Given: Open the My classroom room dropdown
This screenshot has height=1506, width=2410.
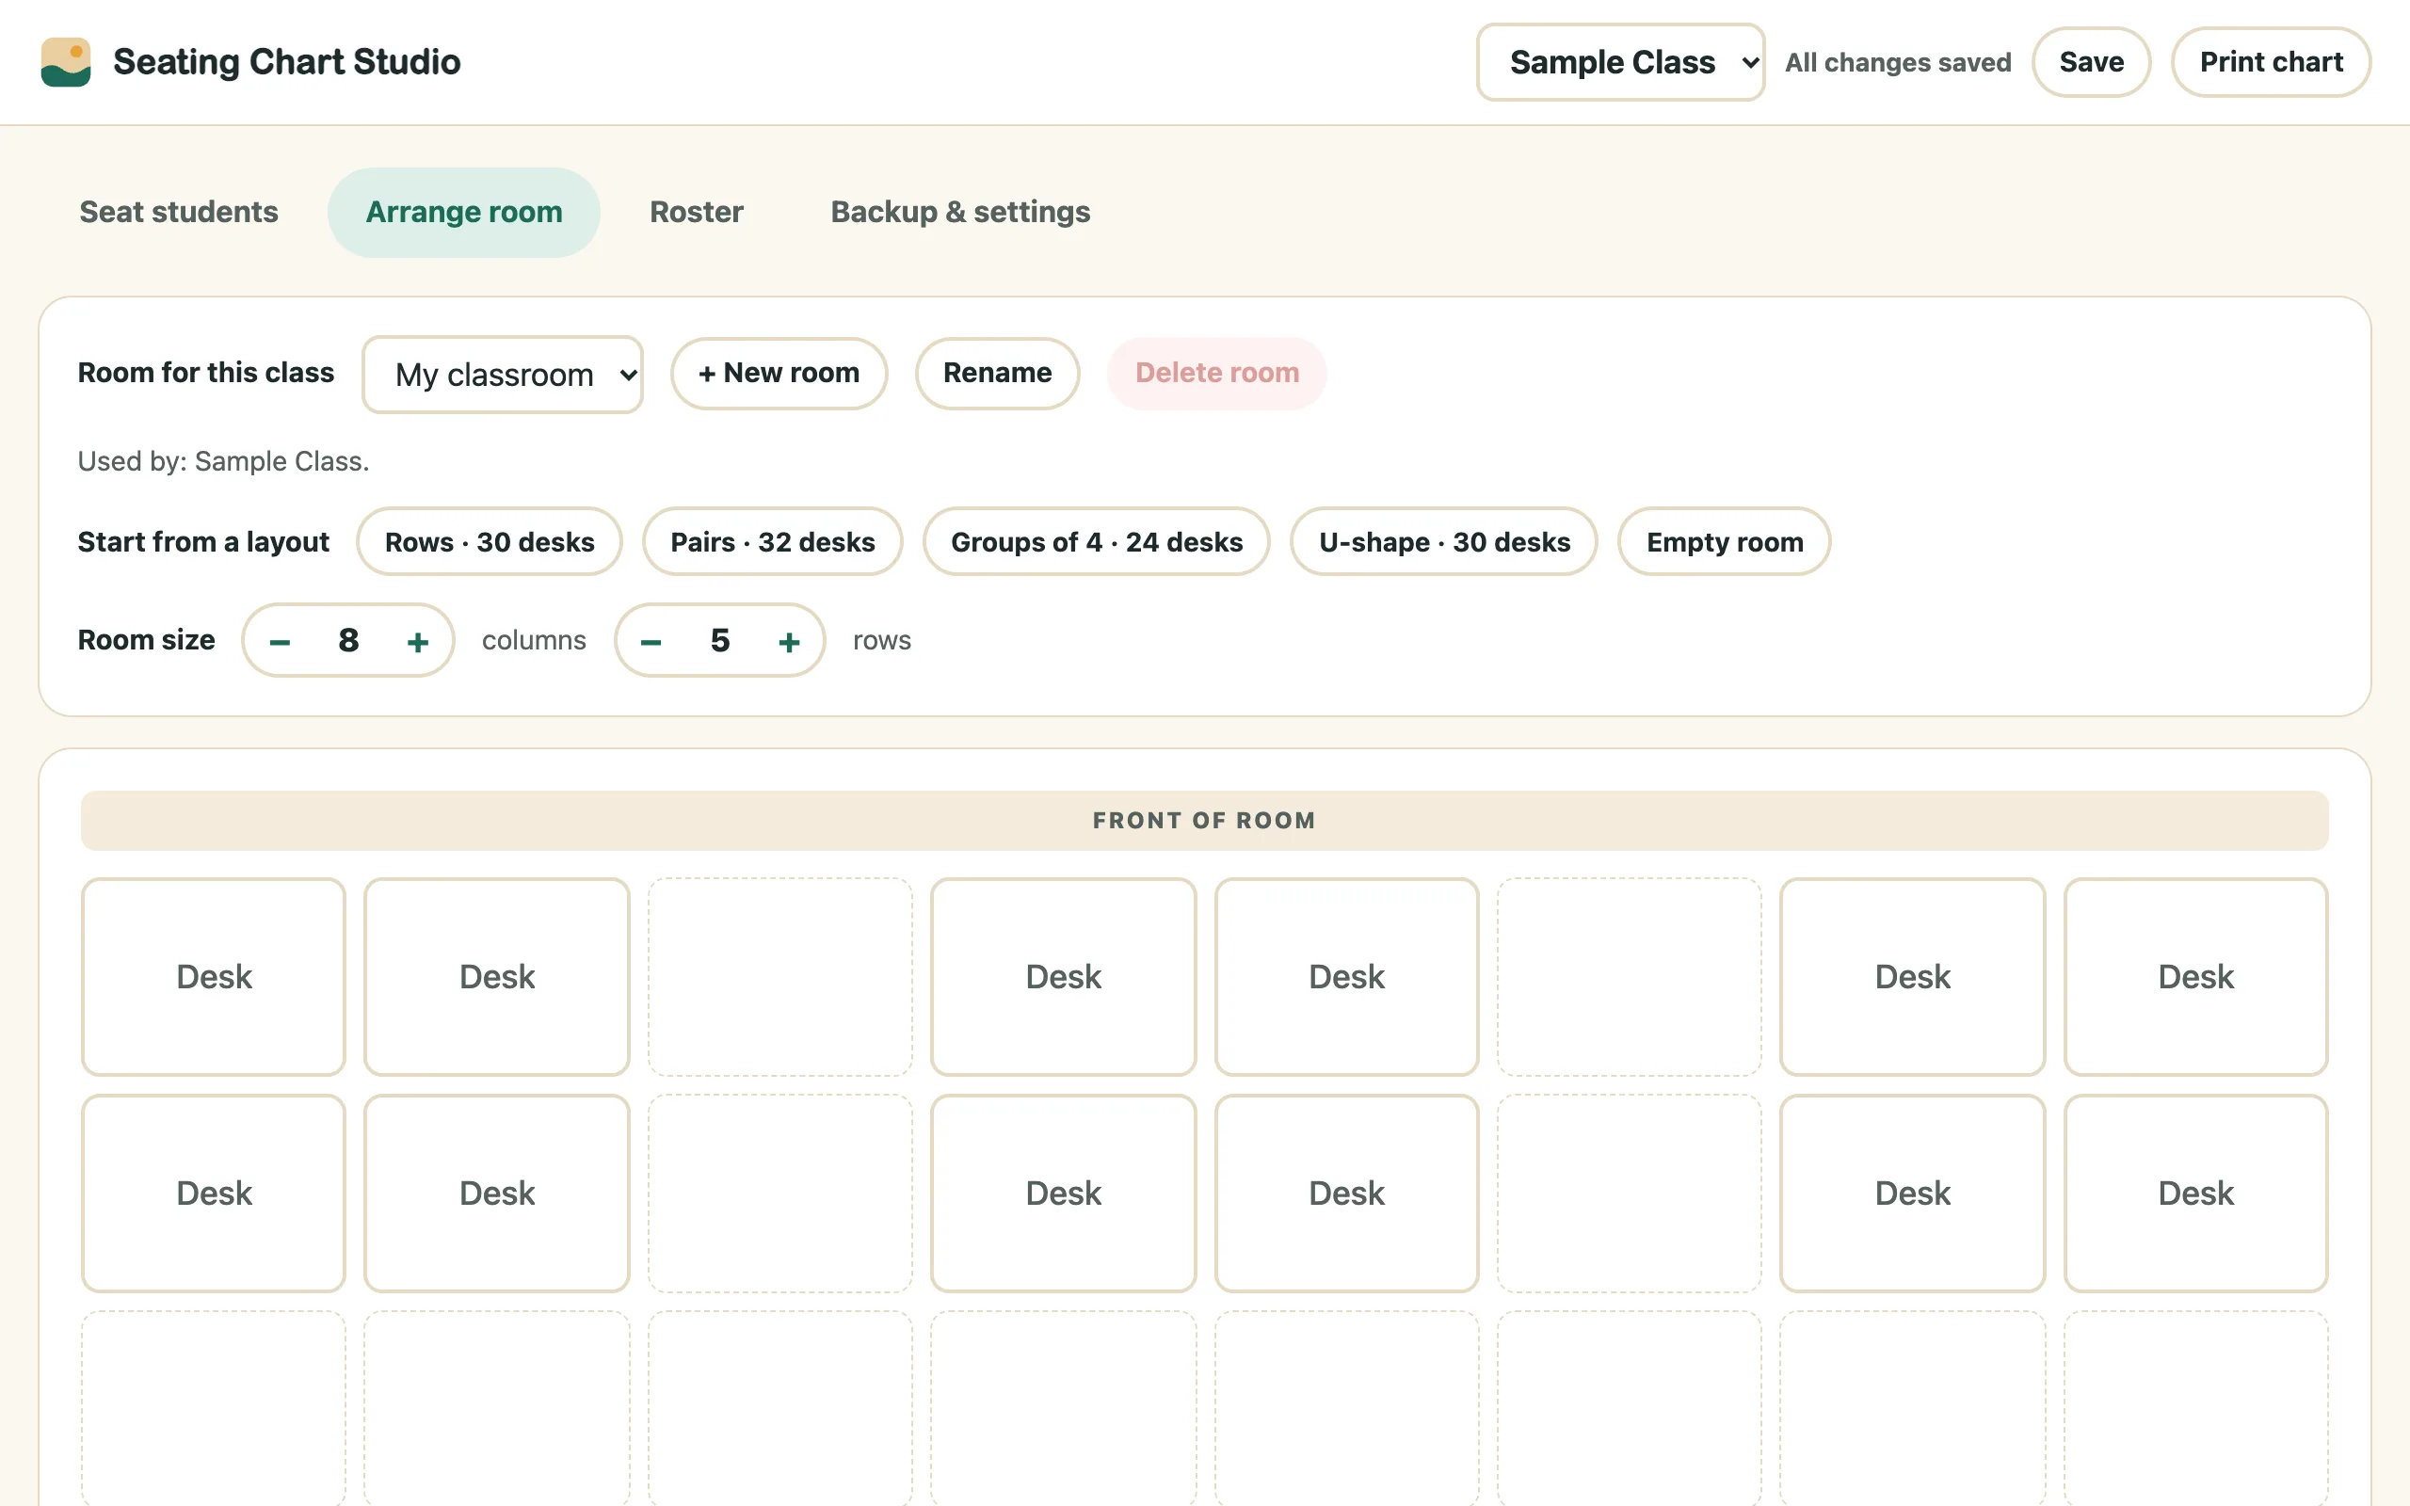Looking at the screenshot, I should 503,375.
